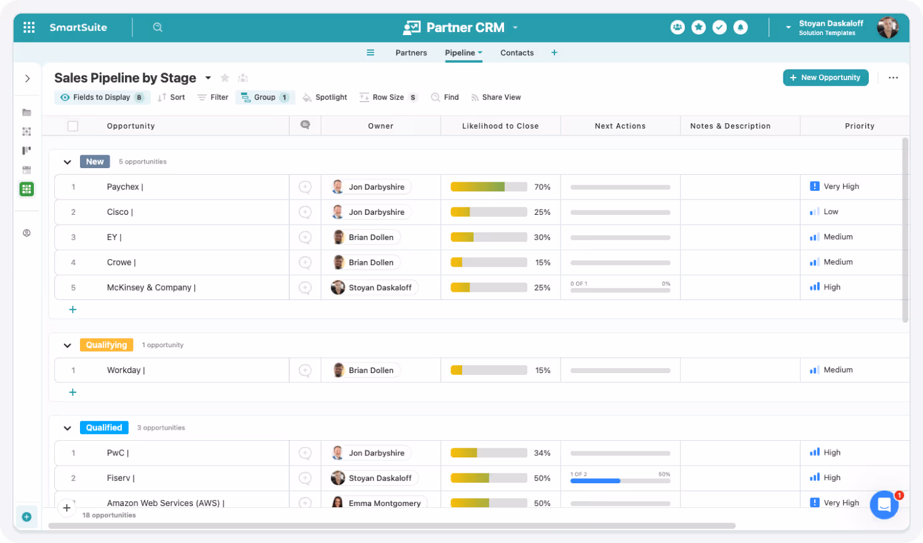The height and width of the screenshot is (543, 923).
Task: Select the kanban view icon in sidebar
Action: 26,150
